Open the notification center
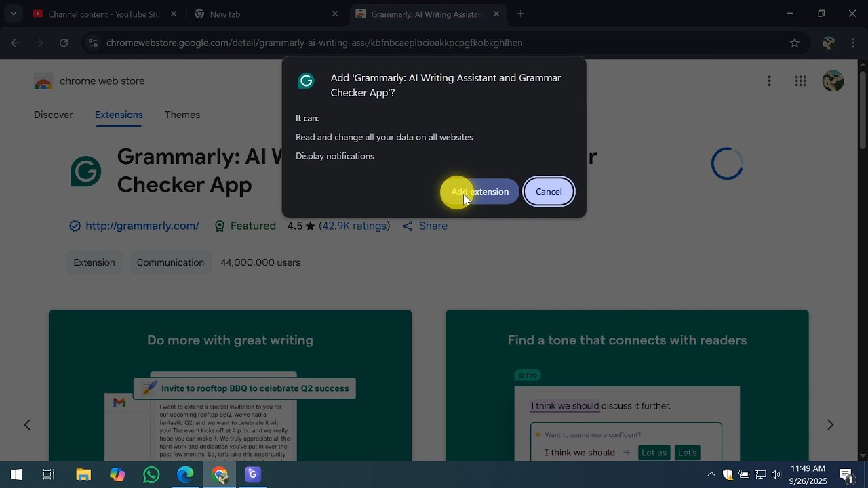The height and width of the screenshot is (488, 868). [846, 474]
